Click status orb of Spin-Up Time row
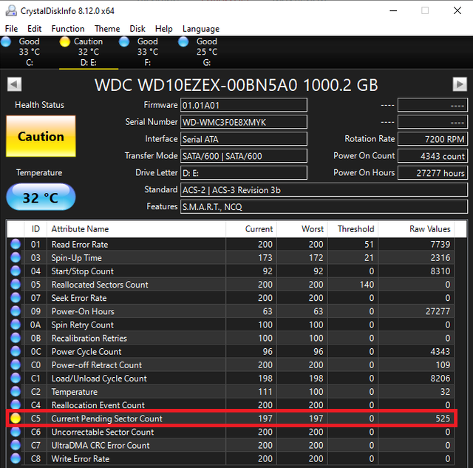Screen dimensions: 473x468 coord(16,258)
